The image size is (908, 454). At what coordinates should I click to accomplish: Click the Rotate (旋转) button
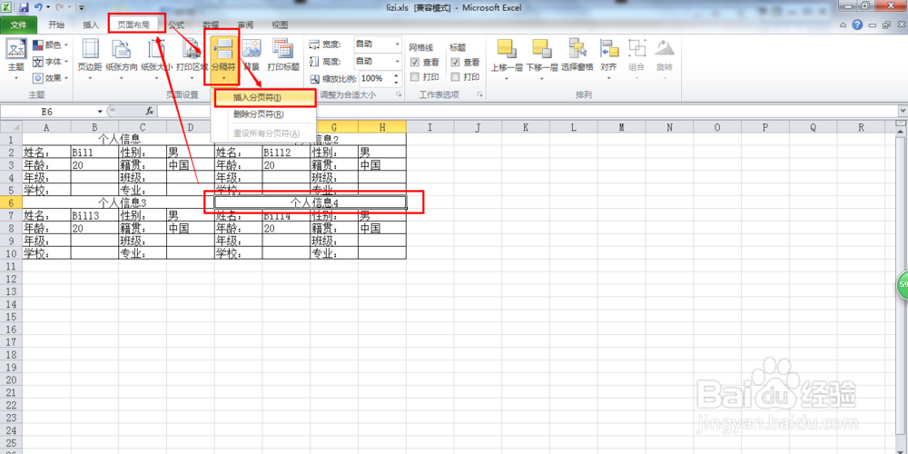point(665,60)
